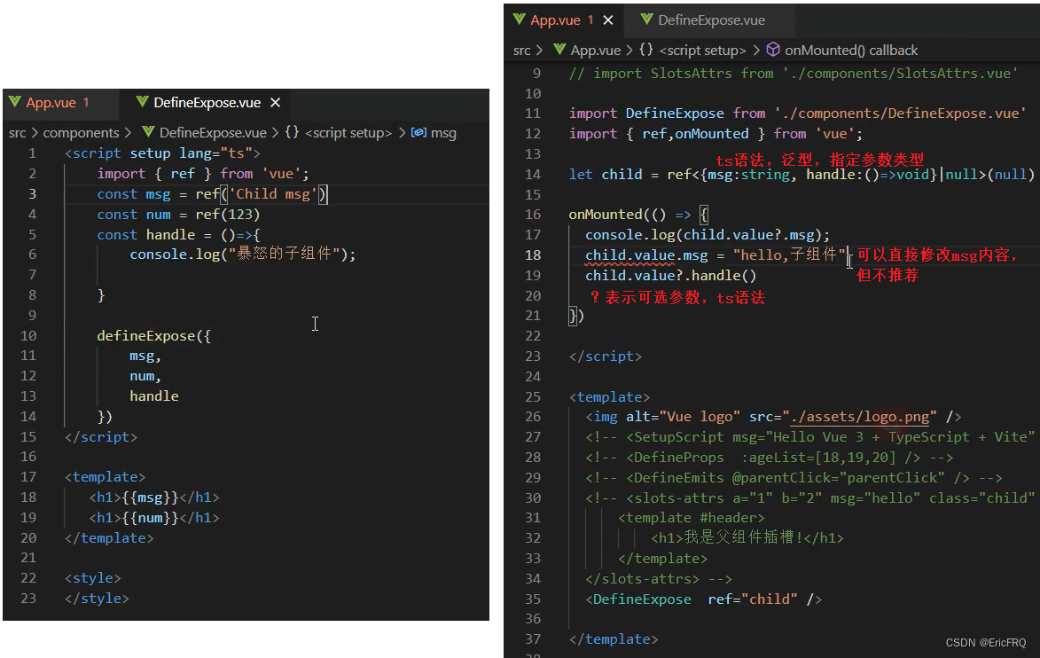Click commented SlotsAttrs import on line 9
1040x658 pixels.
coord(794,74)
